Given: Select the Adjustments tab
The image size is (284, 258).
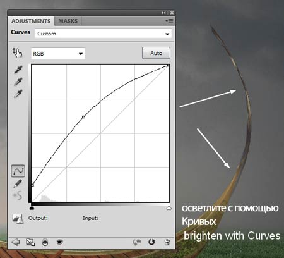Looking at the screenshot, I should pyautogui.click(x=31, y=21).
